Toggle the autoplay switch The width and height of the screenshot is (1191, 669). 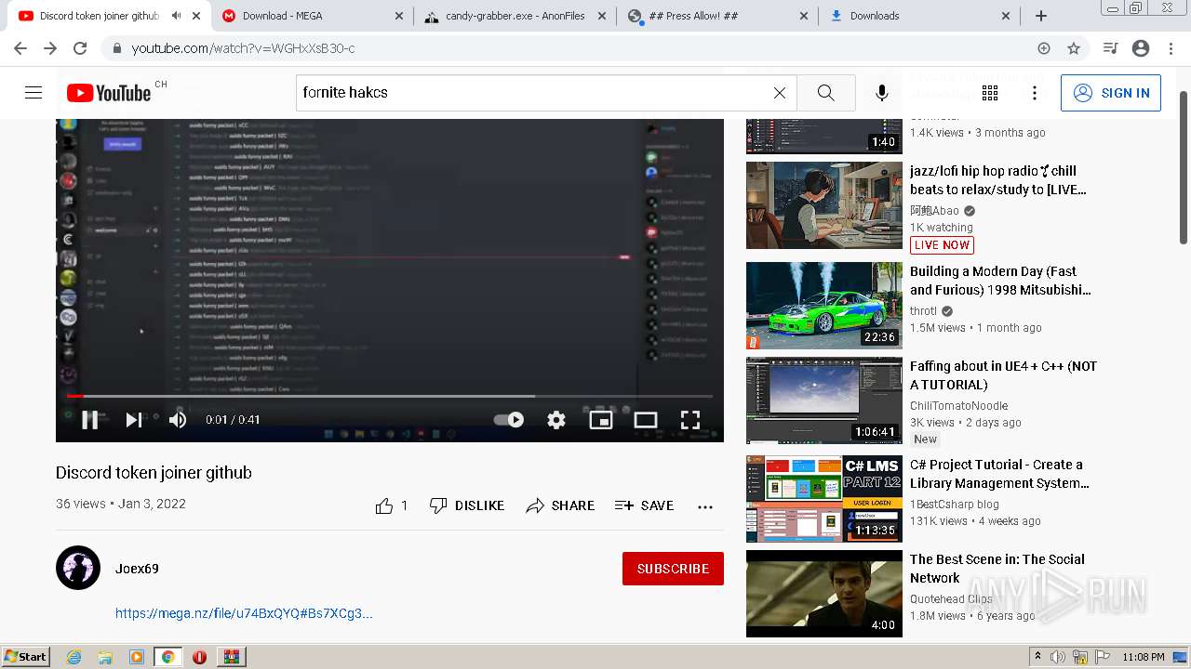[x=509, y=420]
